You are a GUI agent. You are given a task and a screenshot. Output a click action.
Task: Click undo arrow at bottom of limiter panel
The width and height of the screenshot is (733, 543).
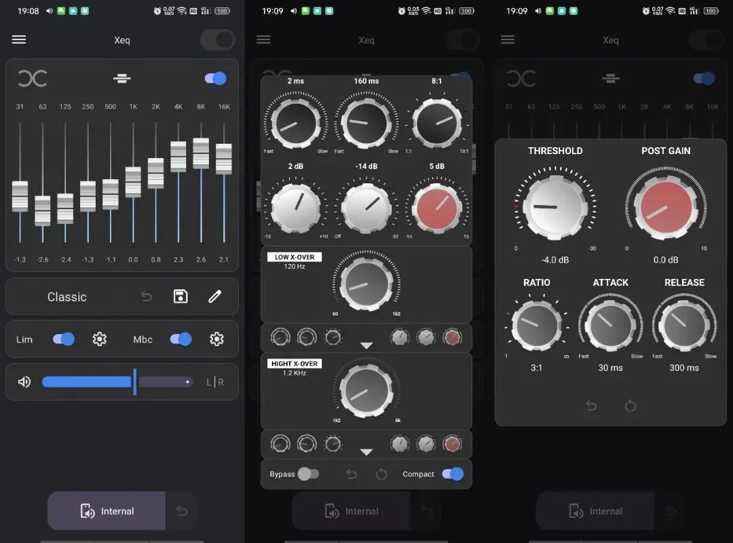pyautogui.click(x=591, y=405)
